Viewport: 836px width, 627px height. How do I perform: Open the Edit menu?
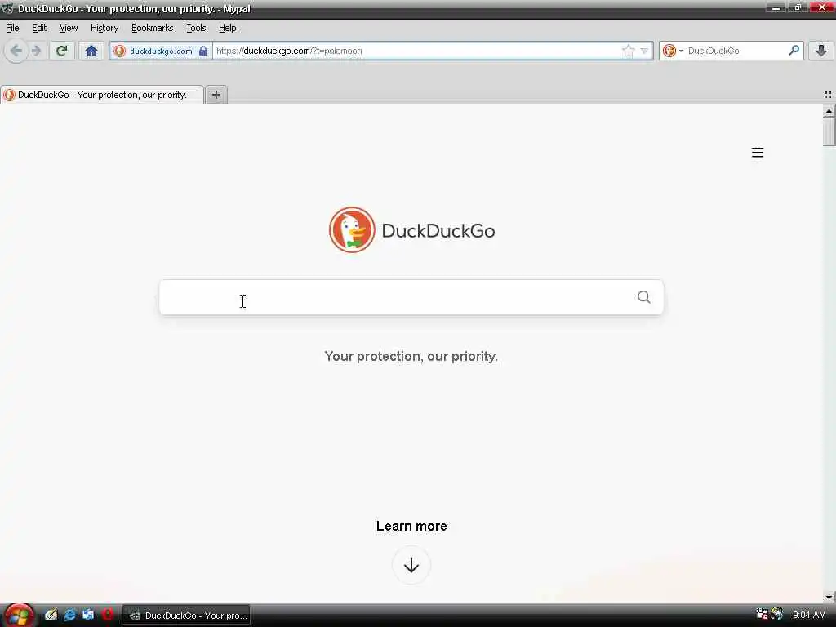coord(39,28)
